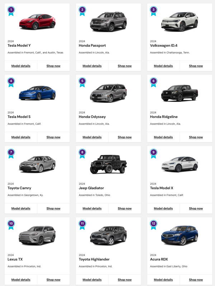Shop now for the Honda Ridgeline
Screen dimensions: 215x286
pos(196,137)
